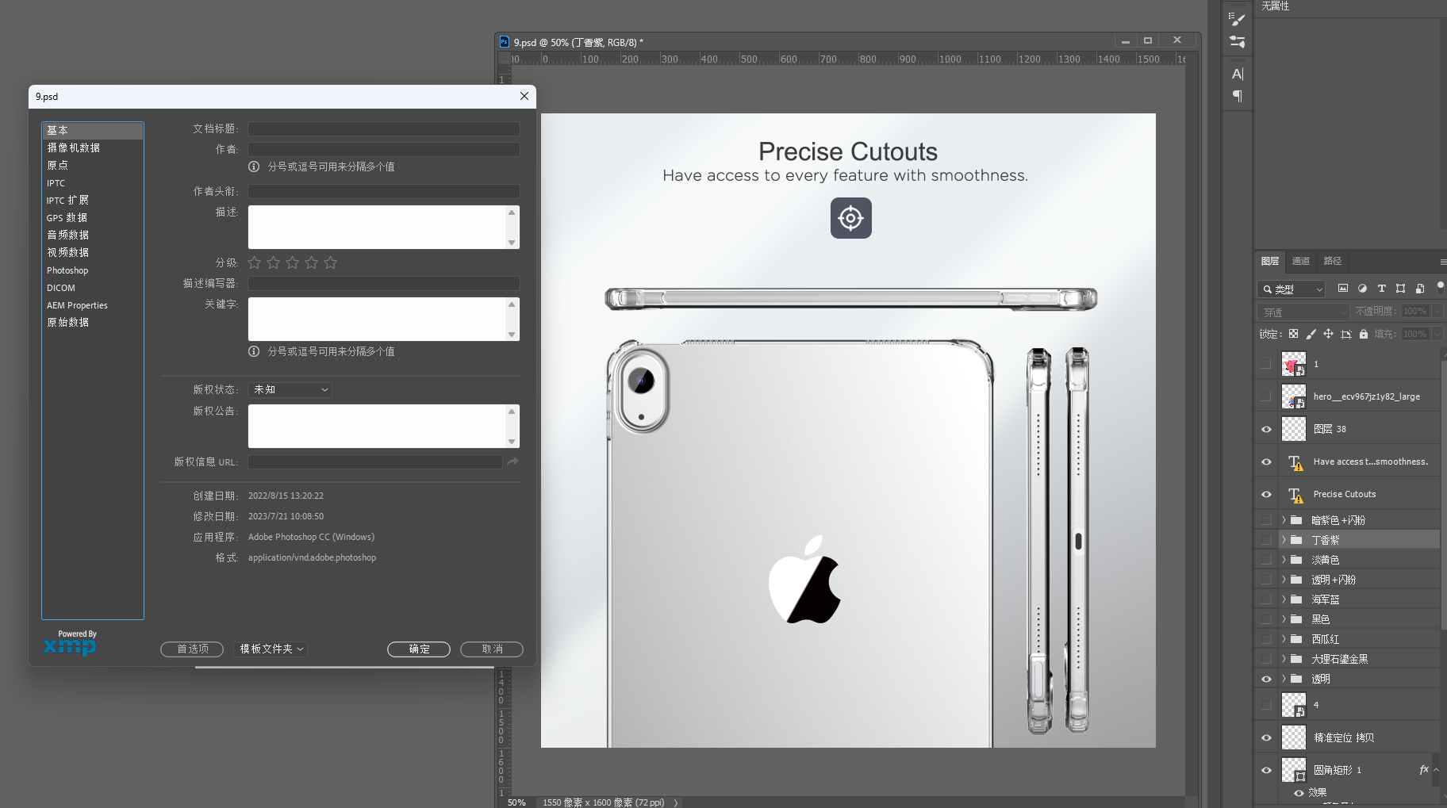Open the Paragraph panel icon

tap(1237, 96)
